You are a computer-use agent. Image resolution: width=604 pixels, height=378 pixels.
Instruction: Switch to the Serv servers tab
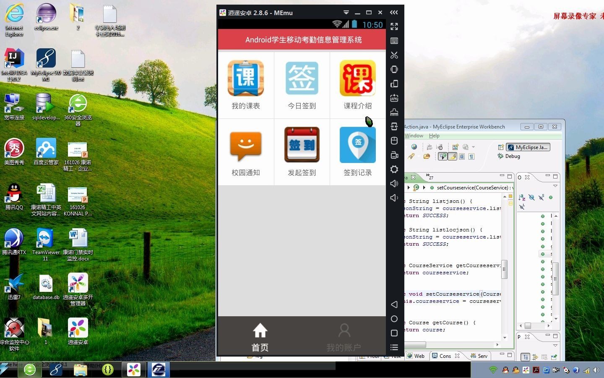coord(479,356)
